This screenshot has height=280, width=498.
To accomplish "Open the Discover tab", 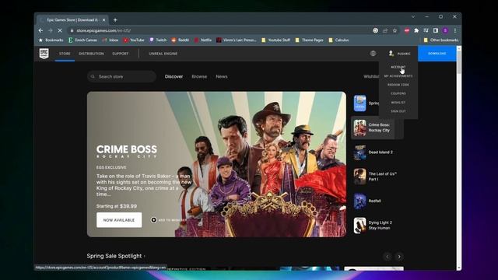I will [174, 76].
